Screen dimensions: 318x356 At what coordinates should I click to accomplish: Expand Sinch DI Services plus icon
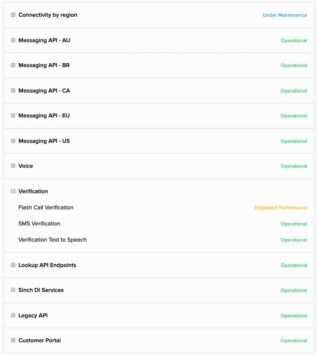point(13,290)
